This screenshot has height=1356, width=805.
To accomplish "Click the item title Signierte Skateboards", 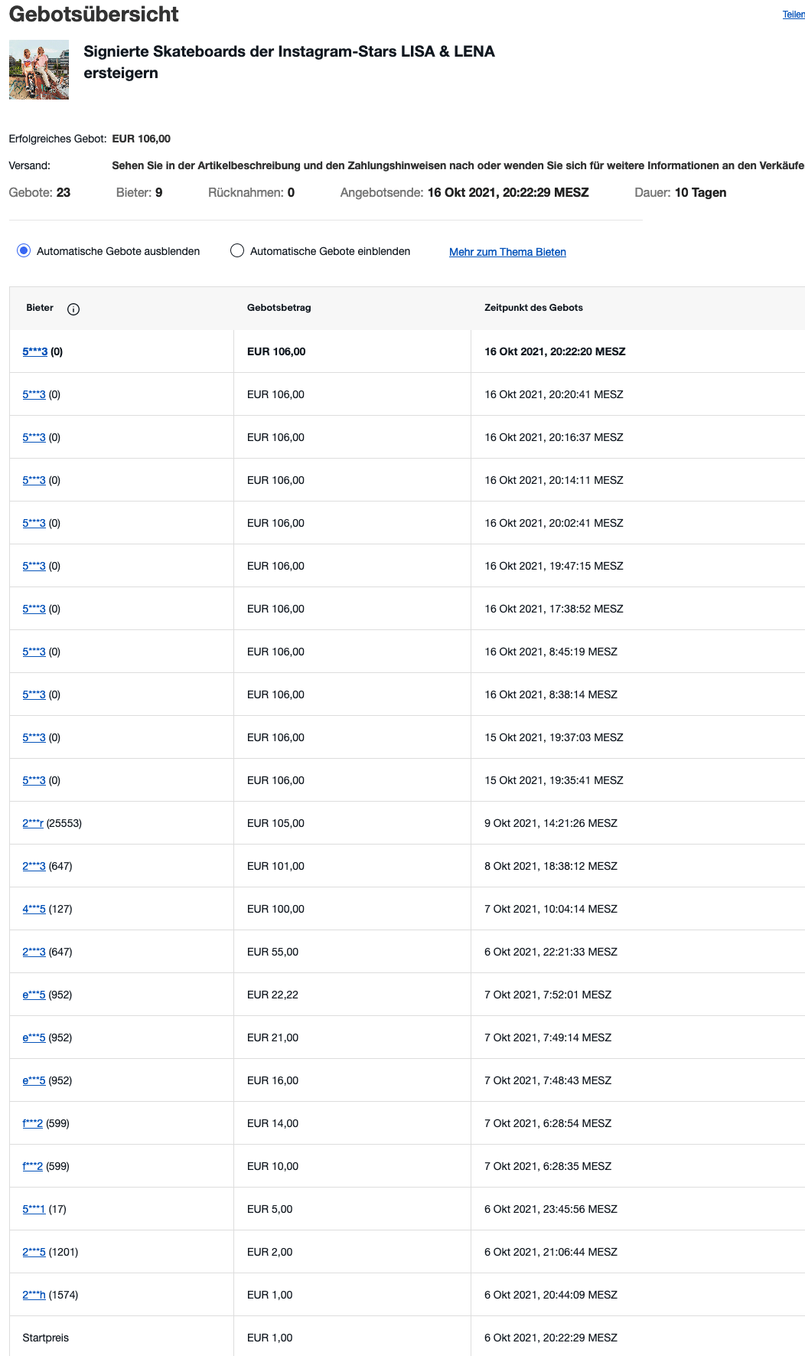I will tap(289, 62).
